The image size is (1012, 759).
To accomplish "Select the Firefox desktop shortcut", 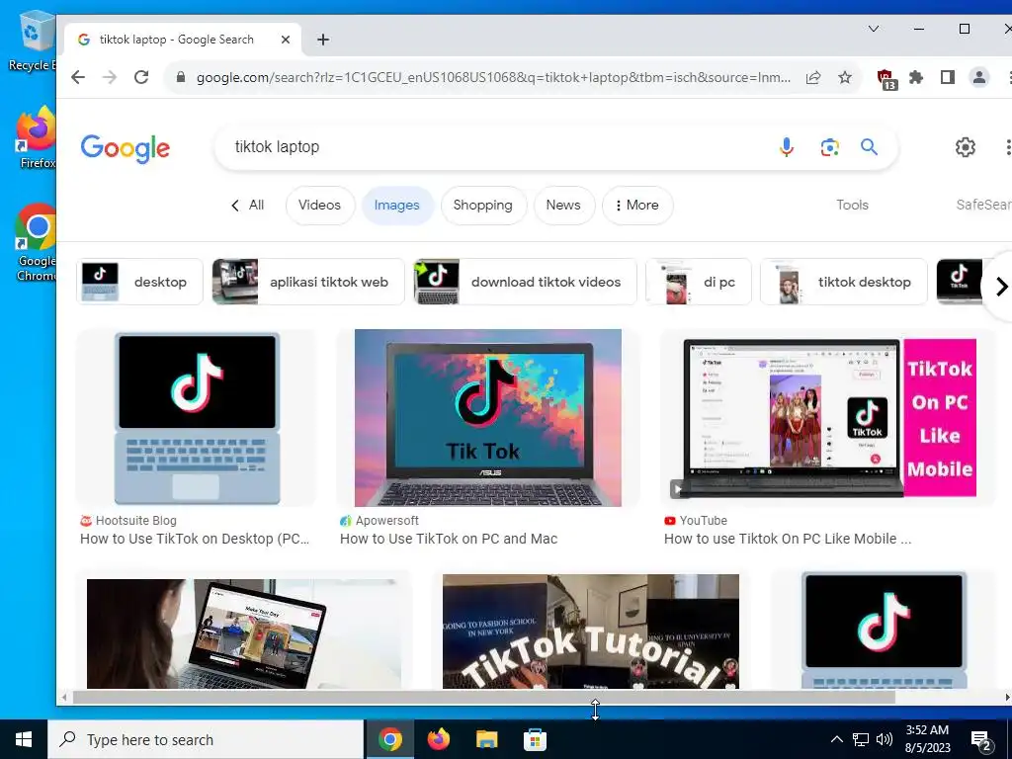I will 37,138.
